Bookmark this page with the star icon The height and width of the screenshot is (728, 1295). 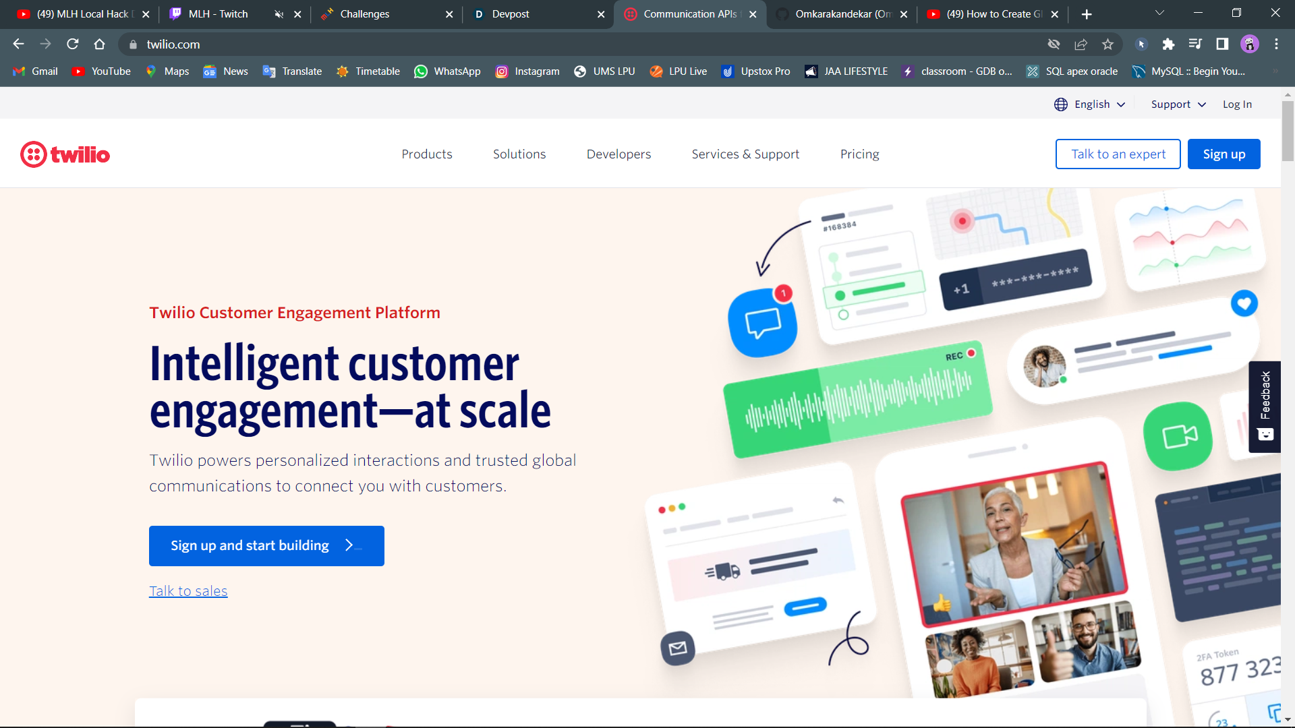(x=1107, y=44)
